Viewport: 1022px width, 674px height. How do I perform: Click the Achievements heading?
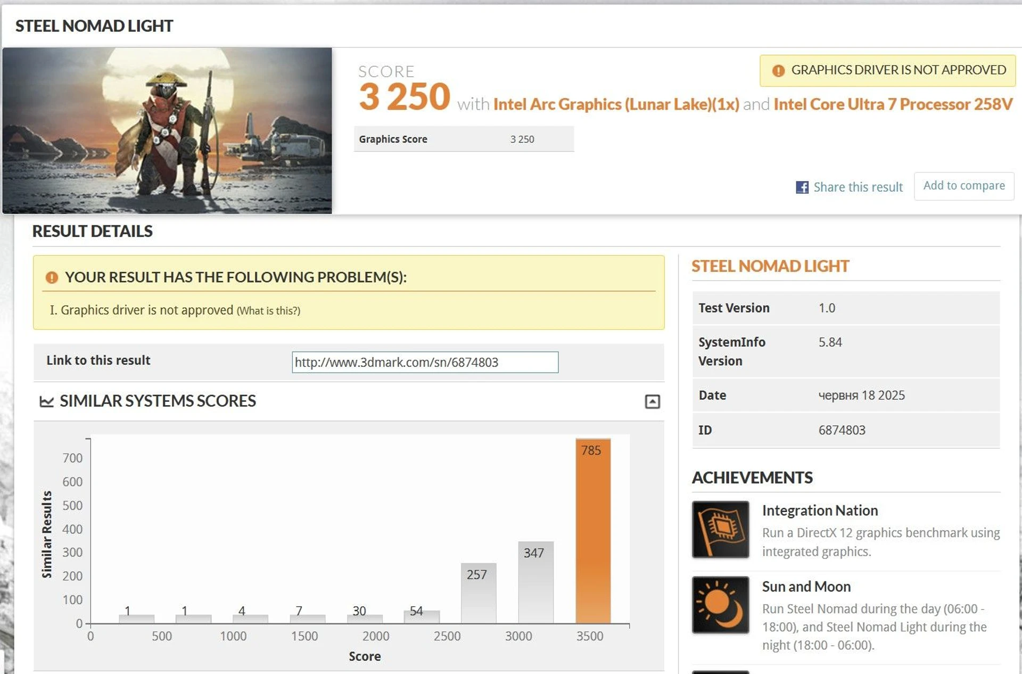(x=752, y=478)
